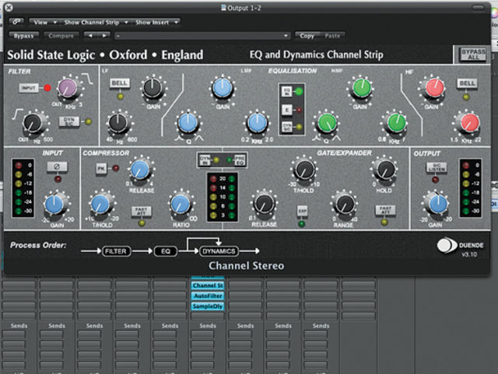The image size is (498, 374).
Task: Click the Compare button
Action: click(61, 36)
